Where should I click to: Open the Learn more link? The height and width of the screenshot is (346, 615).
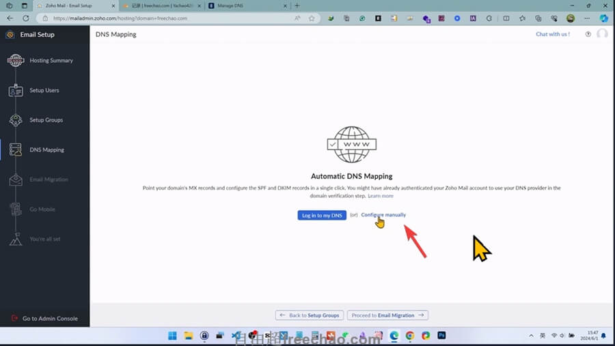[381, 196]
